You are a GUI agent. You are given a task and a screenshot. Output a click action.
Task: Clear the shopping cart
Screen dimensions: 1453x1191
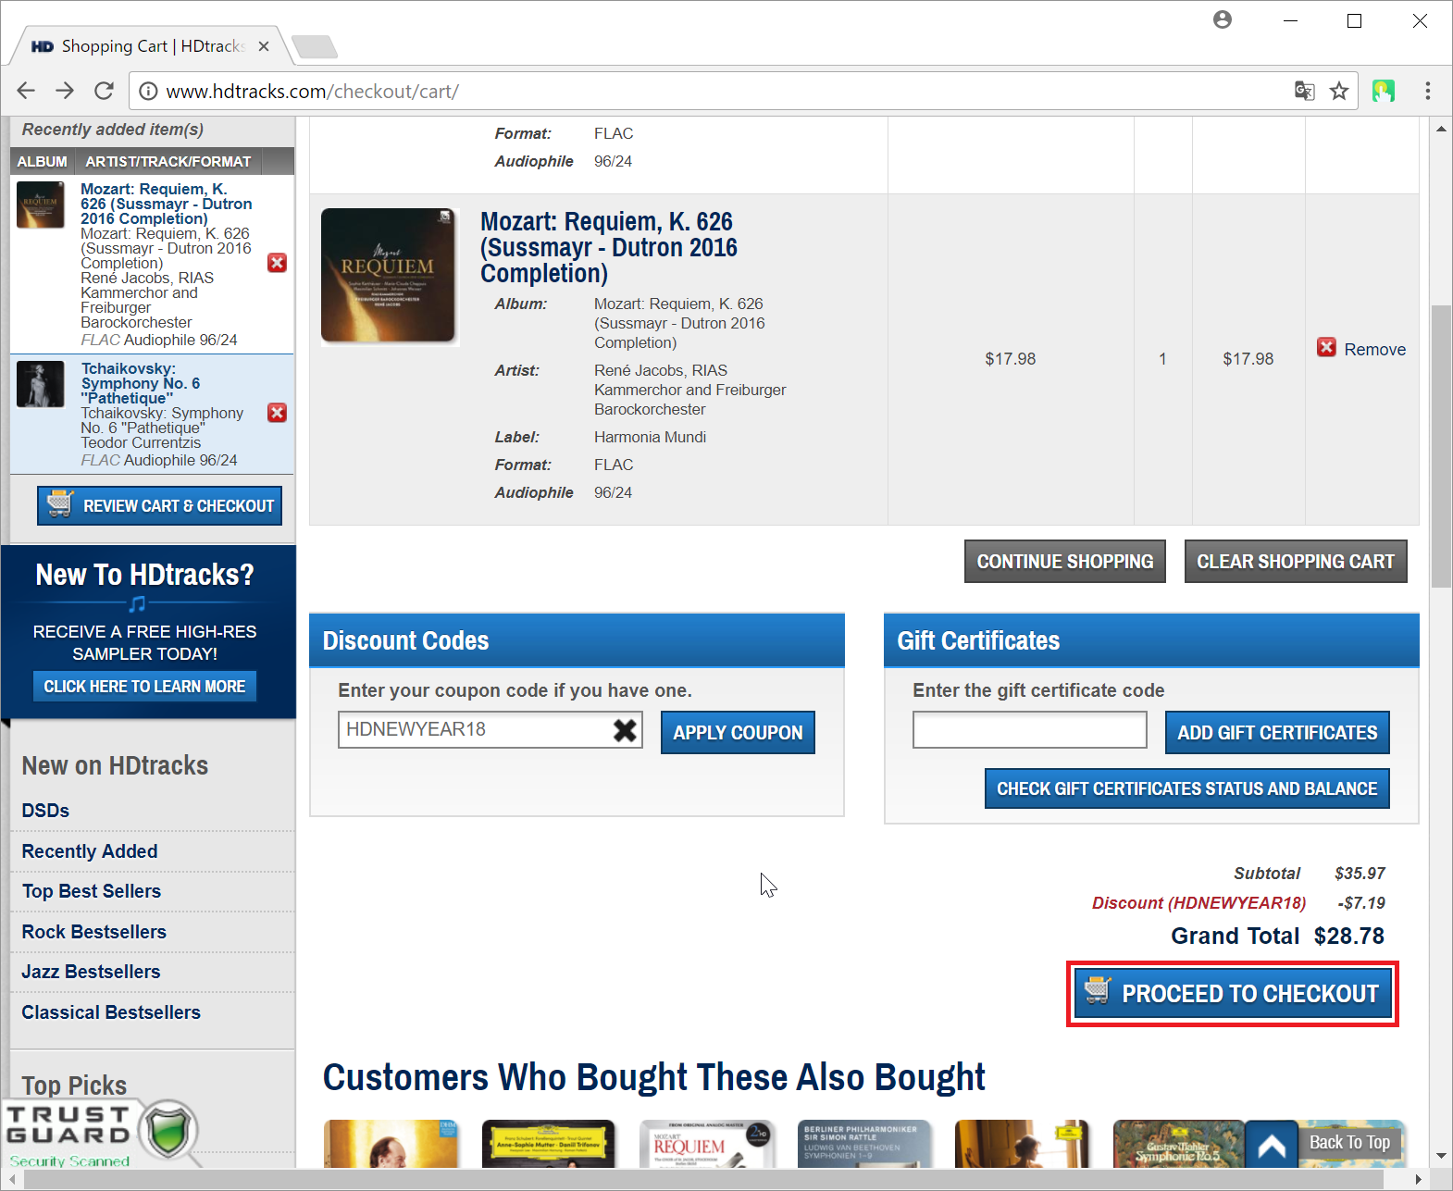point(1296,562)
